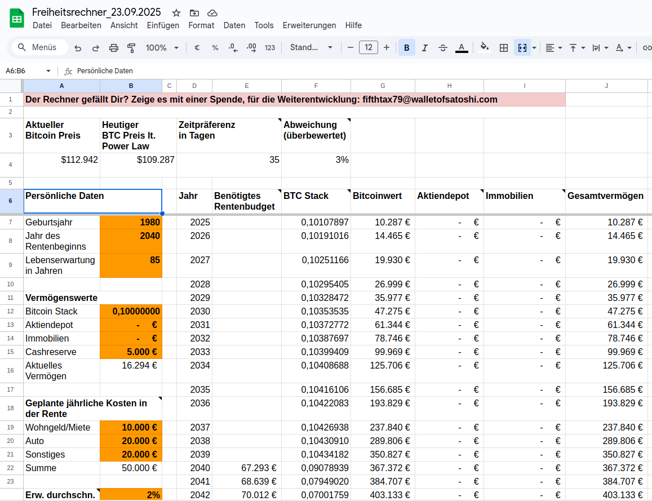
Task: Open the Erweiterungen menu
Action: point(309,25)
